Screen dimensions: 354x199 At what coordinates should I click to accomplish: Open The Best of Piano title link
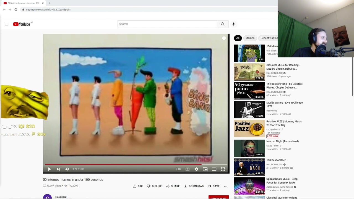[x=284, y=86]
